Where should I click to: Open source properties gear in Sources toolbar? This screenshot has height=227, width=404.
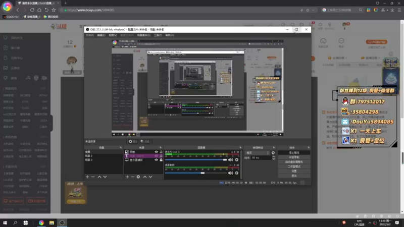[138, 177]
